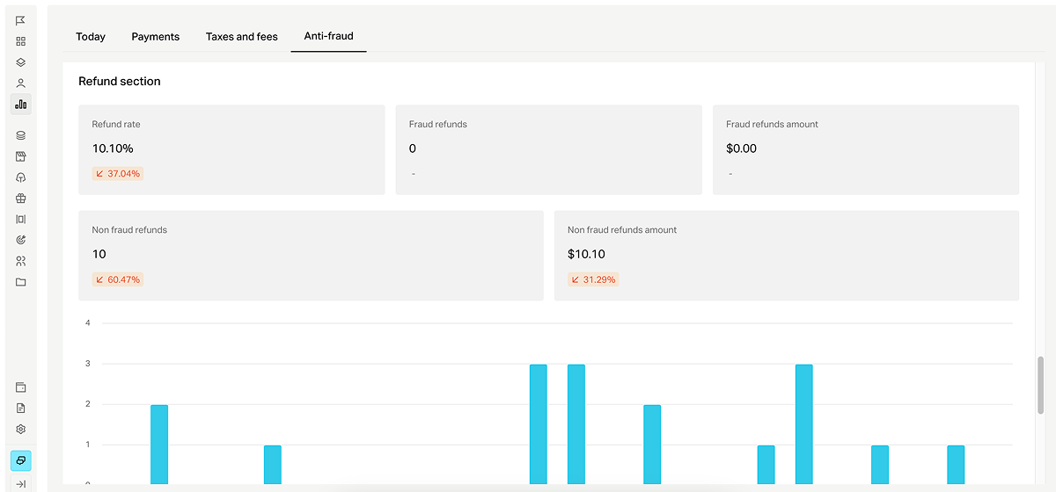The image size is (1056, 492).
Task: Open the settings gear icon
Action: tap(21, 430)
